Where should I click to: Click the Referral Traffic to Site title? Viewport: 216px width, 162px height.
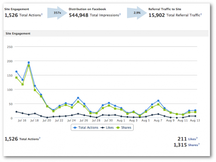coord(165,9)
